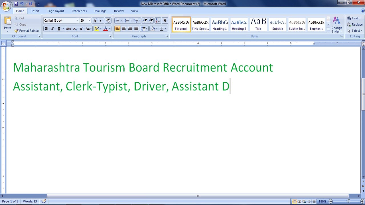Toggle underline formatting
Screen dimensions: 365x205
59,29
